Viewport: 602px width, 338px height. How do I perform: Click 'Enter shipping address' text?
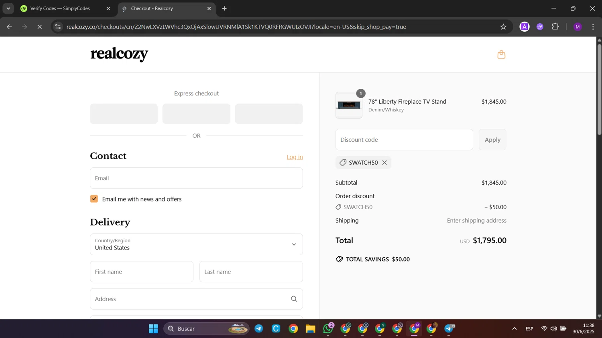tap(477, 221)
